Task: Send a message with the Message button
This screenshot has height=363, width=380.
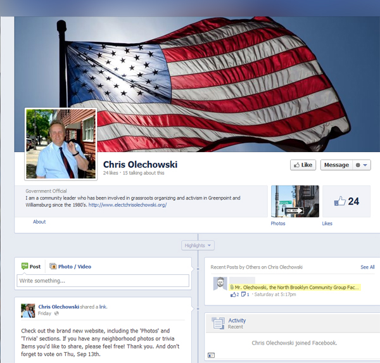Action: click(x=336, y=165)
